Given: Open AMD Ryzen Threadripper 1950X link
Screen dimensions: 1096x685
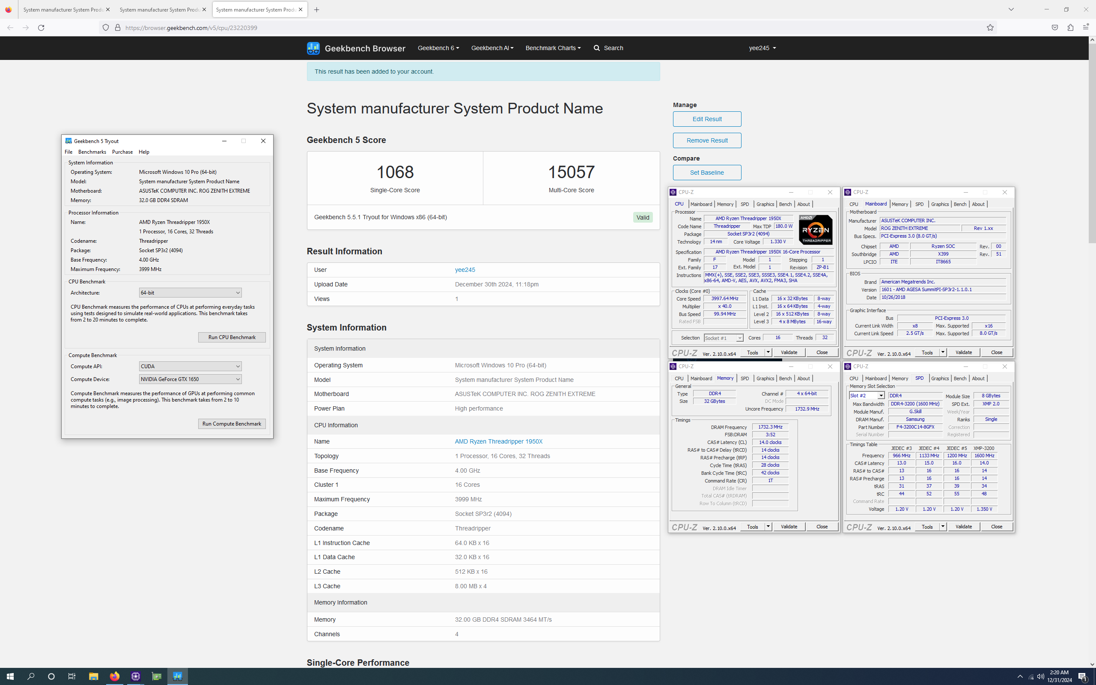Looking at the screenshot, I should point(499,442).
